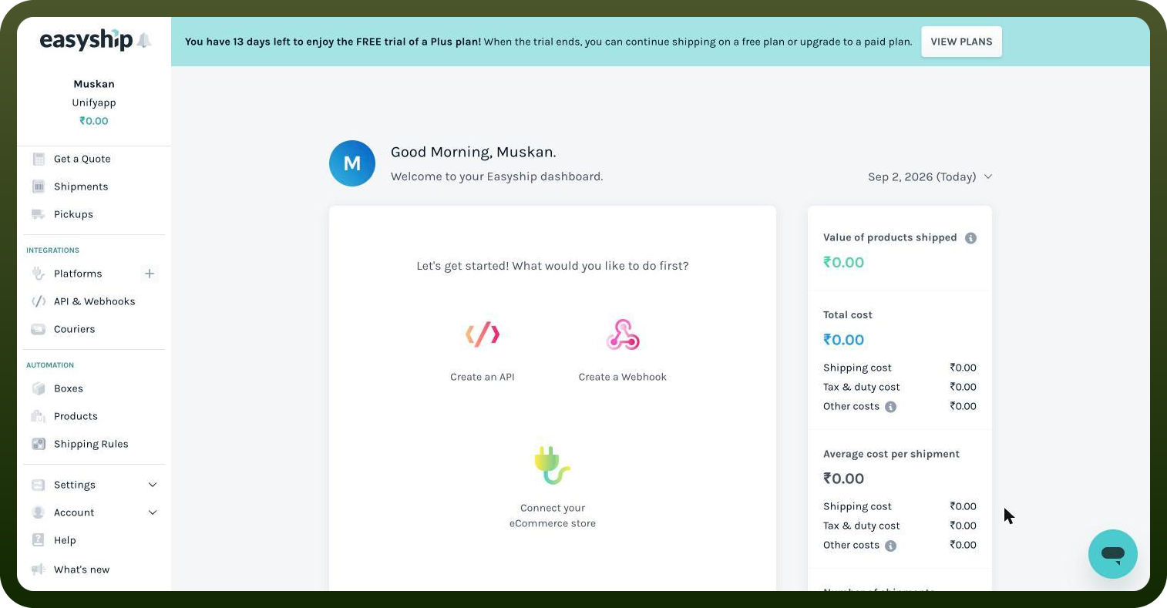The height and width of the screenshot is (608, 1167).
Task: Click the blue Total cost ₹0.00 amount
Action: pos(843,340)
